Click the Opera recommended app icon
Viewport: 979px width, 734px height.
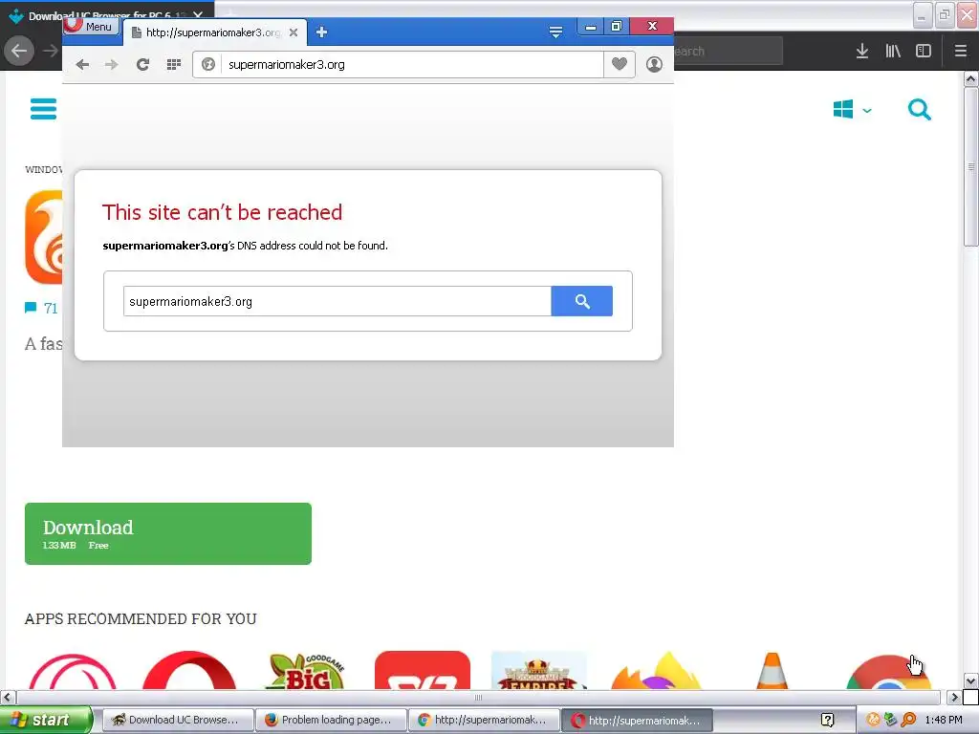tap(189, 670)
